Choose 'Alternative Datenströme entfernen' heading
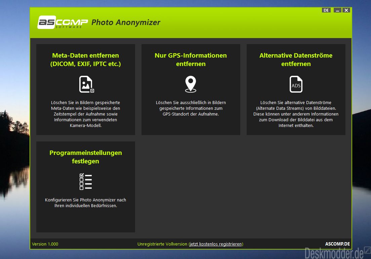 click(296, 60)
